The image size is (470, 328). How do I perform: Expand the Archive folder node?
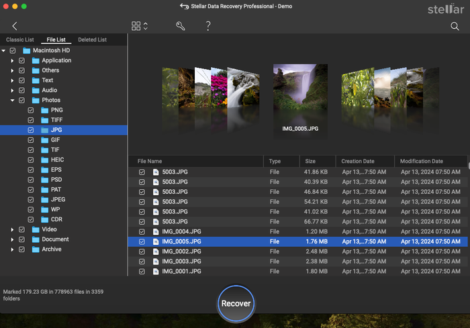coord(12,250)
